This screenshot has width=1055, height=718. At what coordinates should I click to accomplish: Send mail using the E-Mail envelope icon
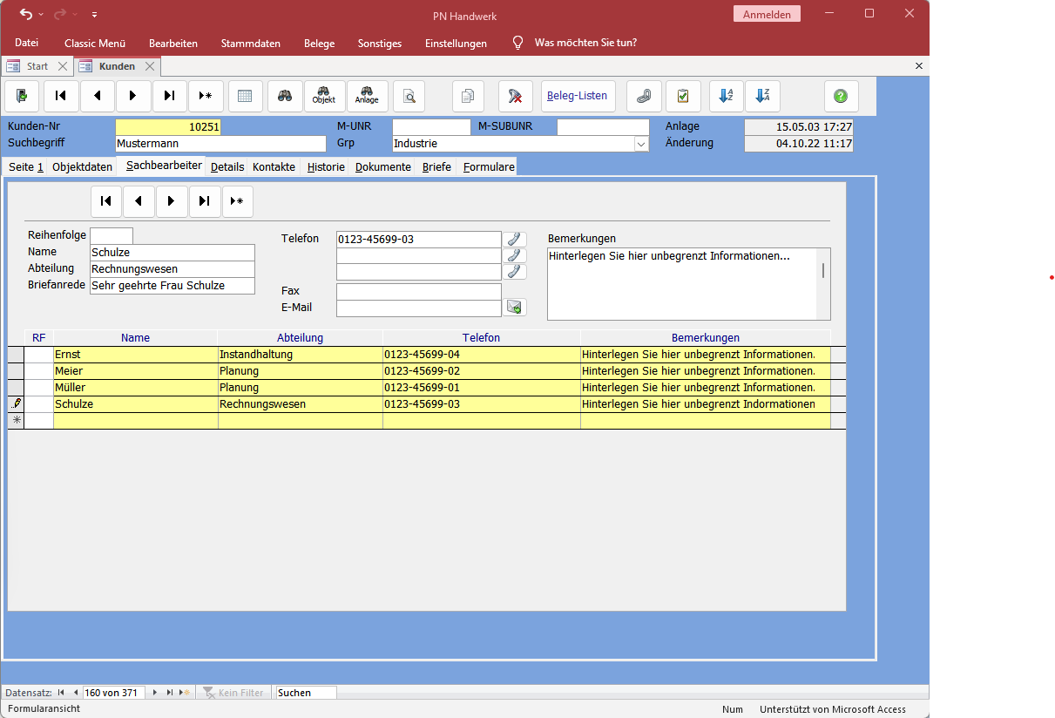[515, 308]
